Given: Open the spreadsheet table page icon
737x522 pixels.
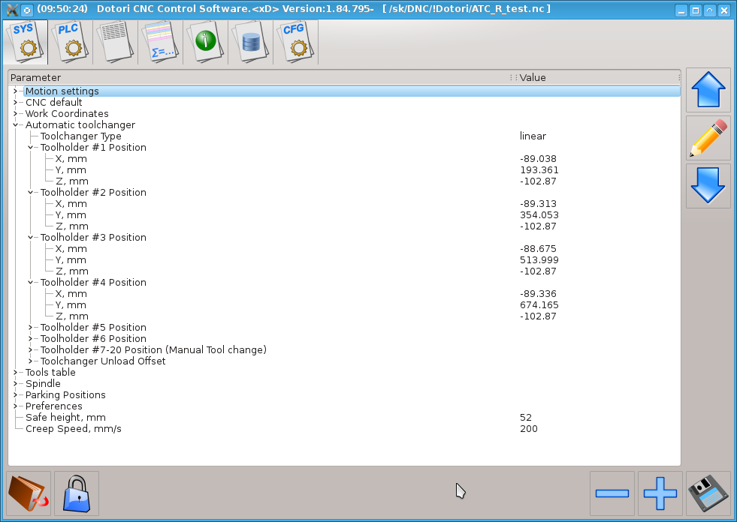Looking at the screenshot, I should (x=116, y=42).
